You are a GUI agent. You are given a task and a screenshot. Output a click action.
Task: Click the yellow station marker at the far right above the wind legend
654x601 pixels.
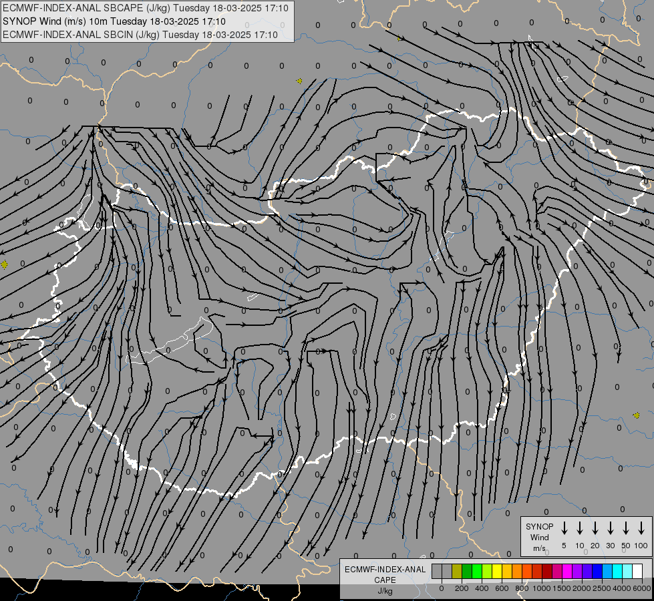pos(637,415)
